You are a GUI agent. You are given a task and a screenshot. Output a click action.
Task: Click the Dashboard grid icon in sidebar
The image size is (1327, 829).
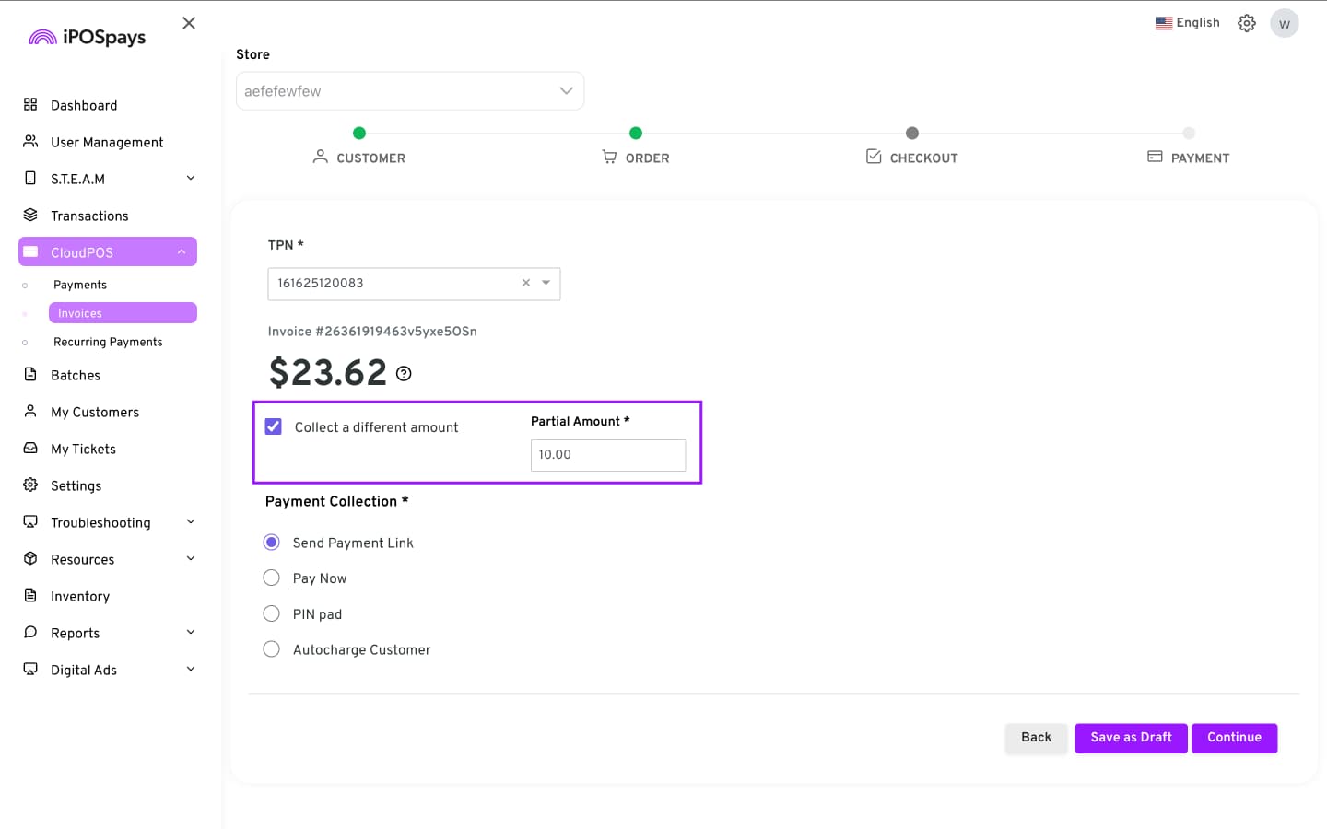[x=30, y=105]
